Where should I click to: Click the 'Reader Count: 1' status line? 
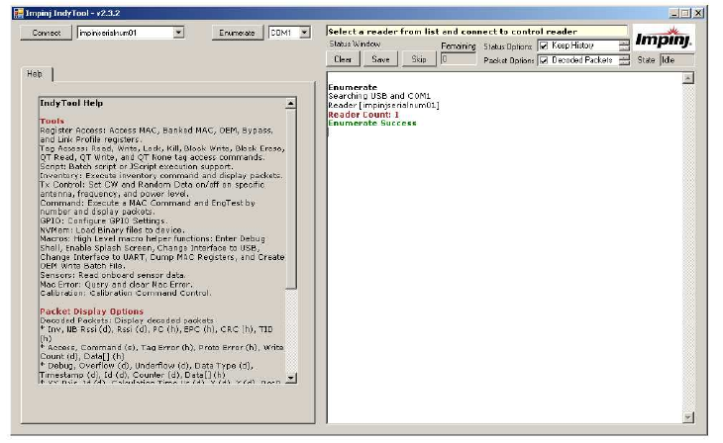coord(363,114)
